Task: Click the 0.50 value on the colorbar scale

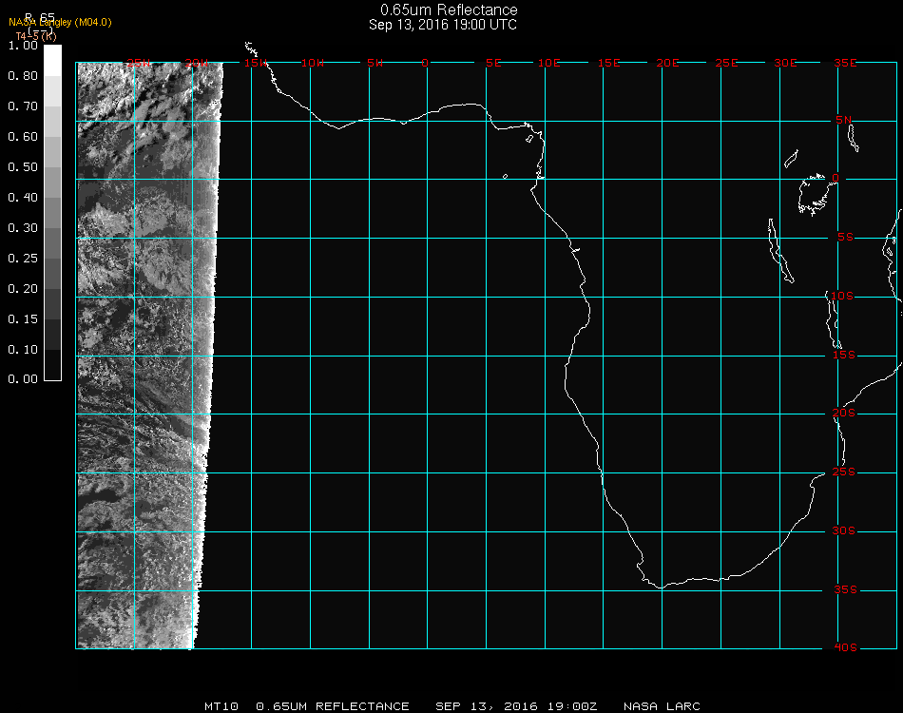Action: click(23, 167)
